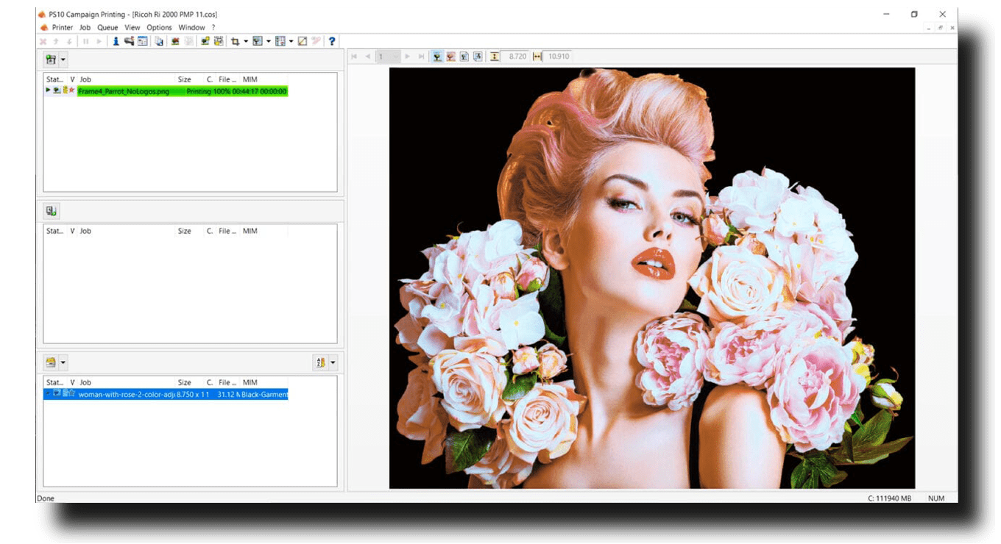Image resolution: width=1001 pixels, height=544 pixels.
Task: Click the play/resume icon in main toolbar
Action: click(x=99, y=42)
